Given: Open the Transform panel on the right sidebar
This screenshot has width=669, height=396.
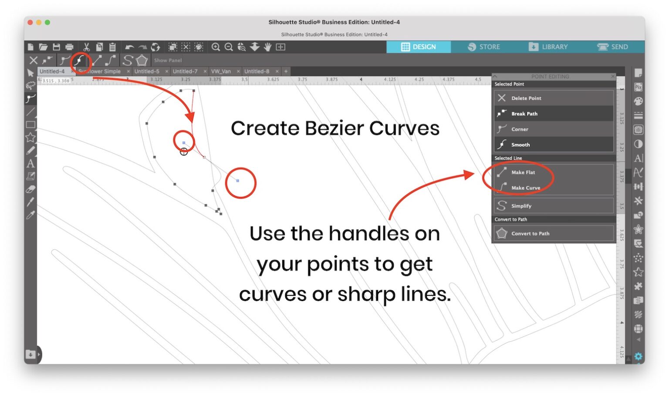Looking at the screenshot, I should coord(638,186).
